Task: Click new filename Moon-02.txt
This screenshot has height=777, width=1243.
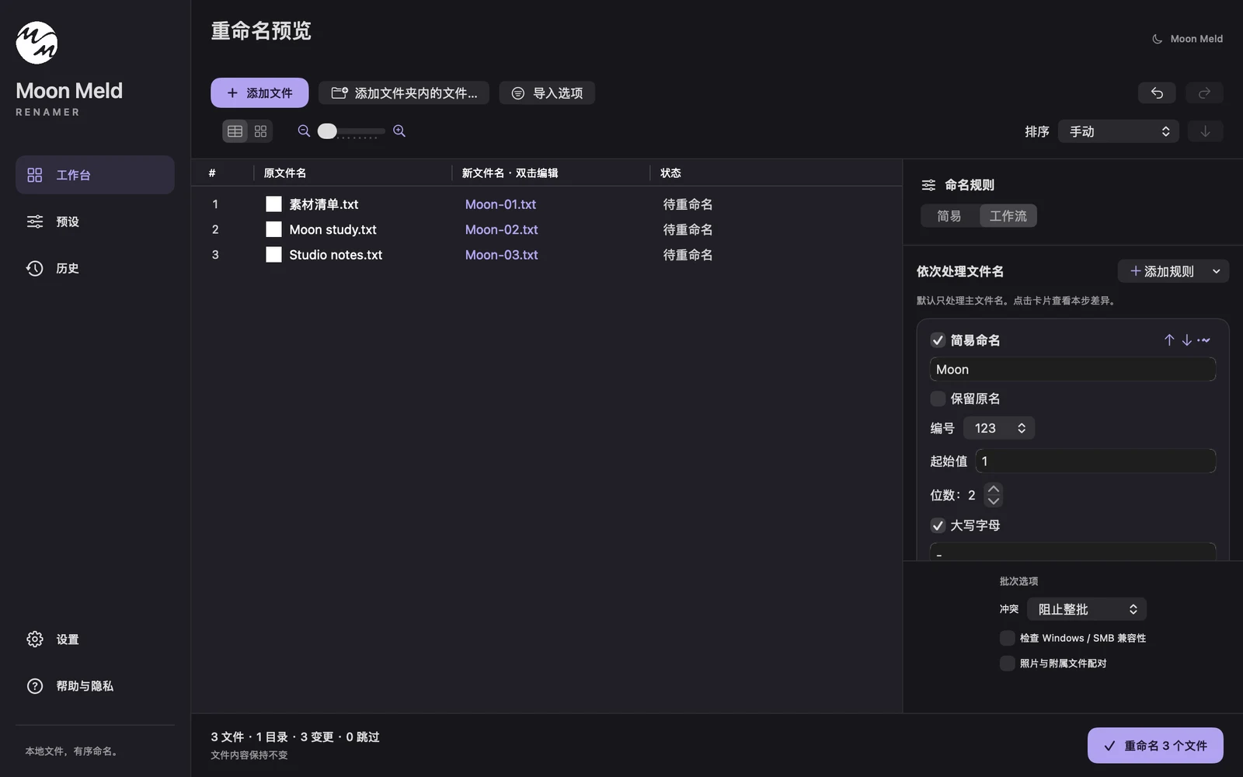Action: [x=502, y=229]
